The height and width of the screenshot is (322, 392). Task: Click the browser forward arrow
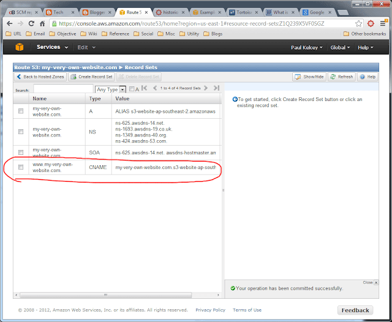pos(20,23)
